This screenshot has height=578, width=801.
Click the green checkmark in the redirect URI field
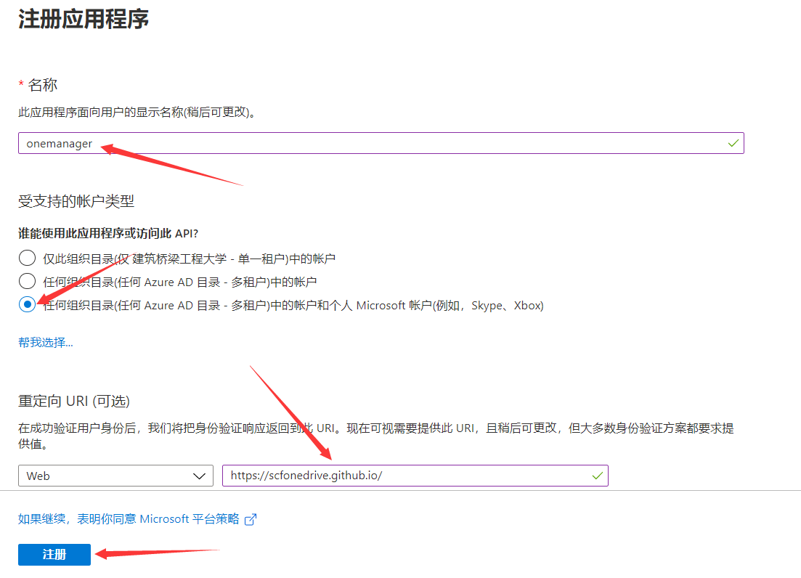click(x=597, y=476)
